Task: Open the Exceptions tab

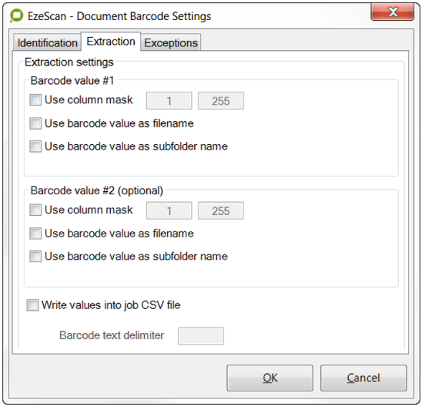Action: 171,43
